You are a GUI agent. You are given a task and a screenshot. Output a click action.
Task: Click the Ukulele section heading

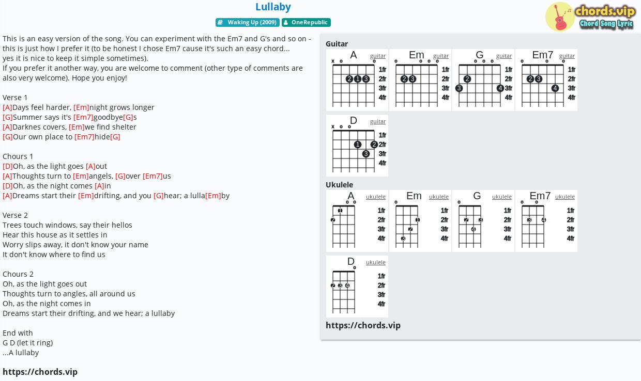click(x=339, y=185)
